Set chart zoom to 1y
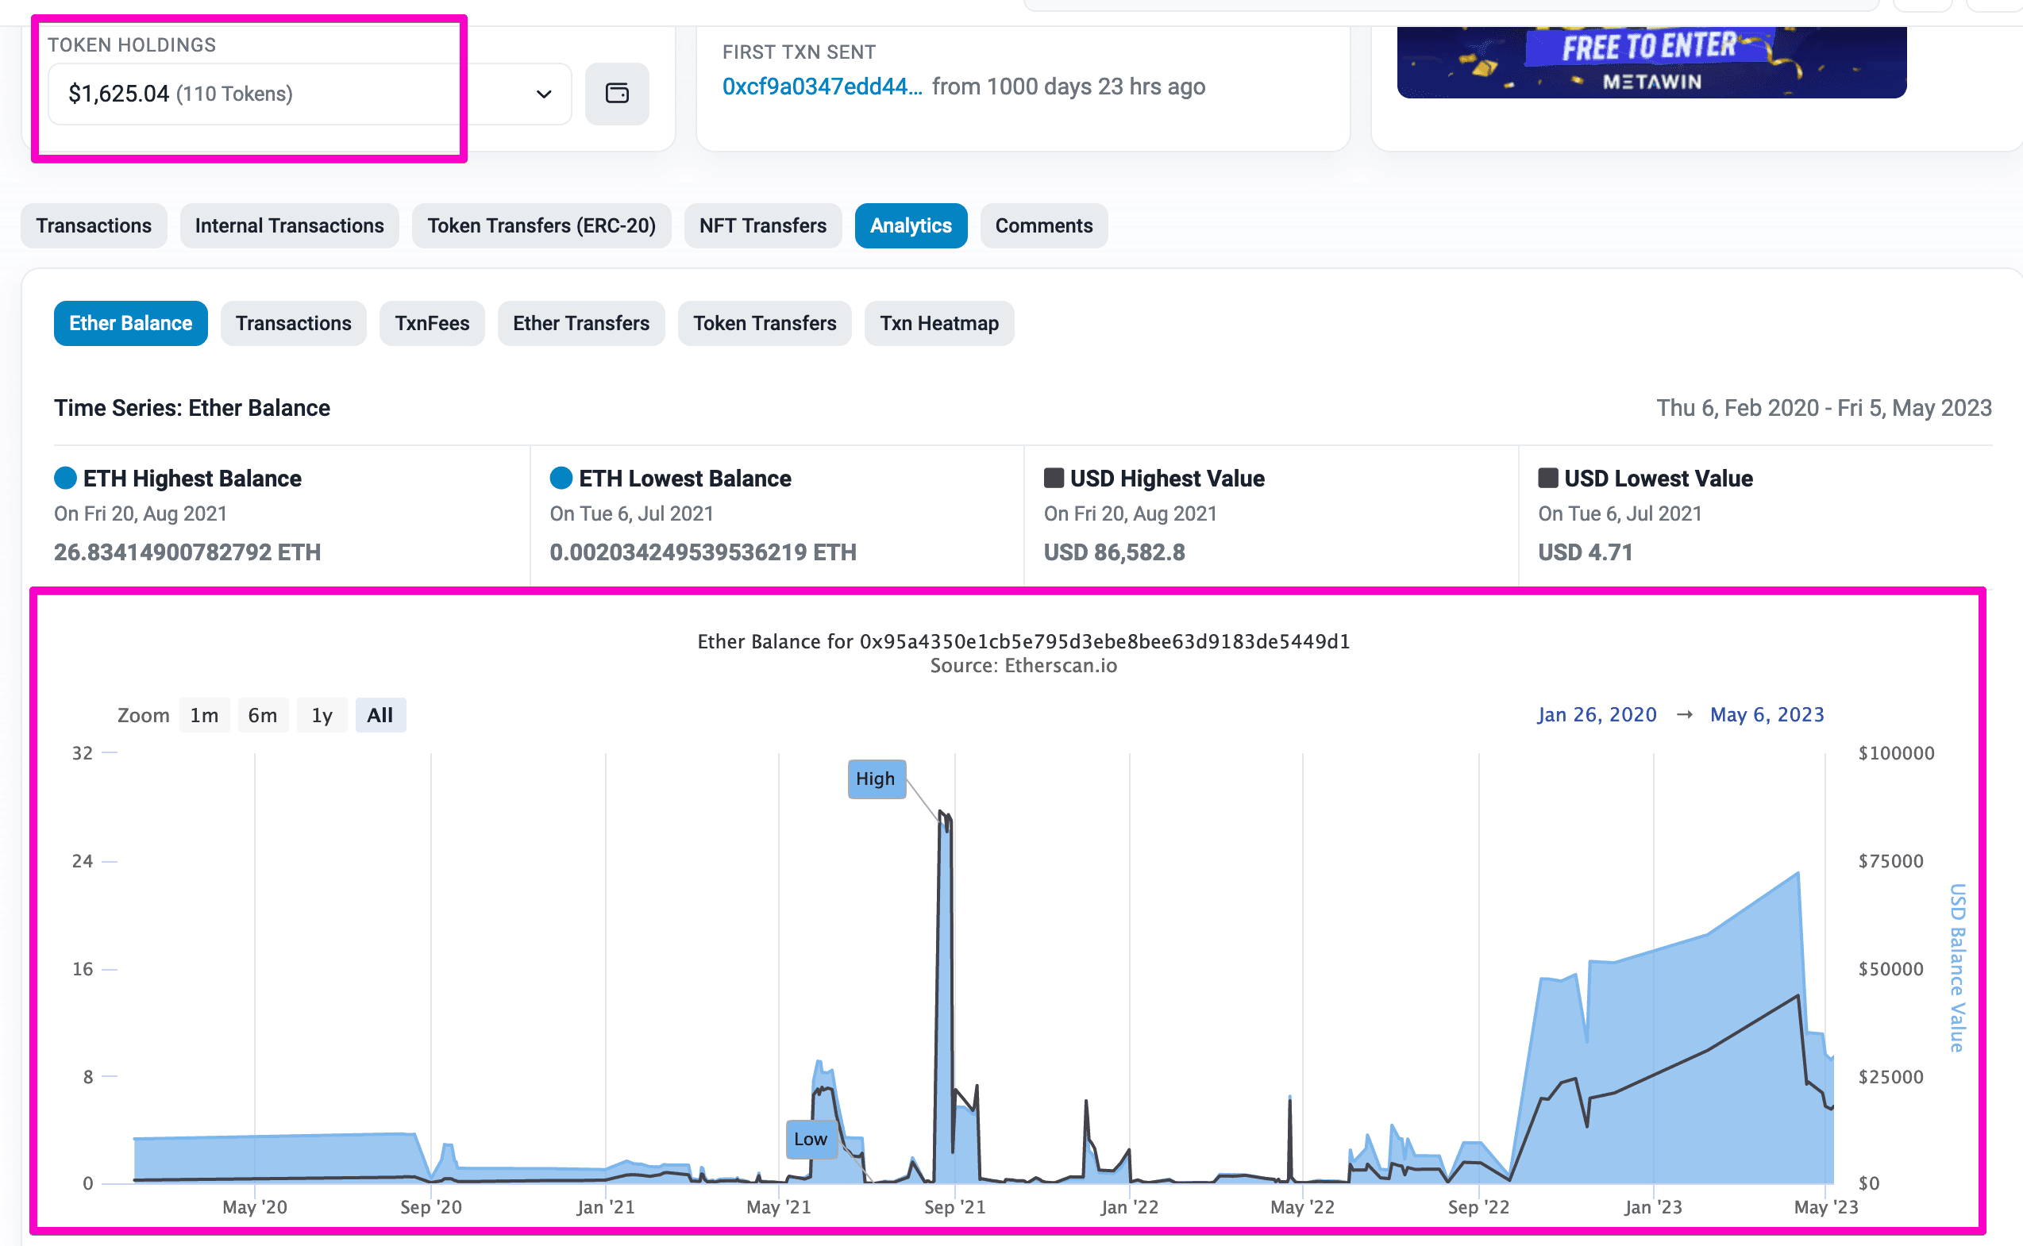This screenshot has height=1246, width=2023. pos(322,714)
